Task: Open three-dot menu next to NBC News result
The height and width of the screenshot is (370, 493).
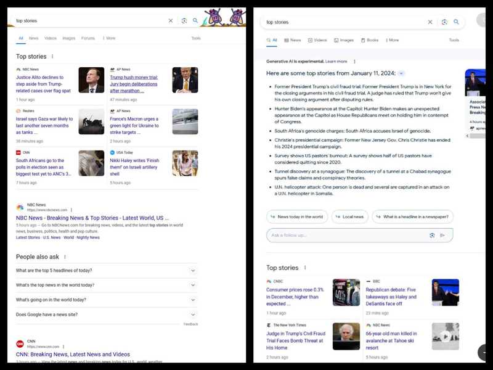Action: click(71, 210)
